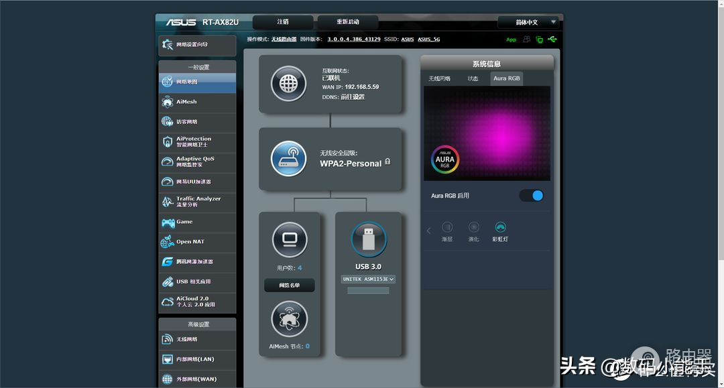This screenshot has height=388, width=724.
Task: Click the 浏览名单 view list button
Action: 289,285
